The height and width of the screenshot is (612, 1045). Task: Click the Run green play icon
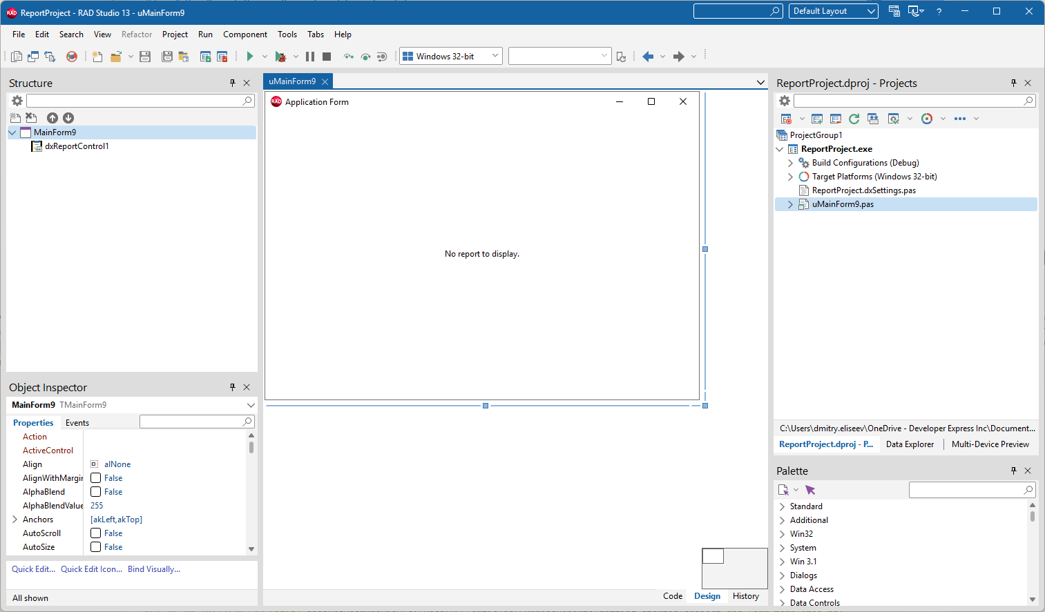click(x=250, y=57)
